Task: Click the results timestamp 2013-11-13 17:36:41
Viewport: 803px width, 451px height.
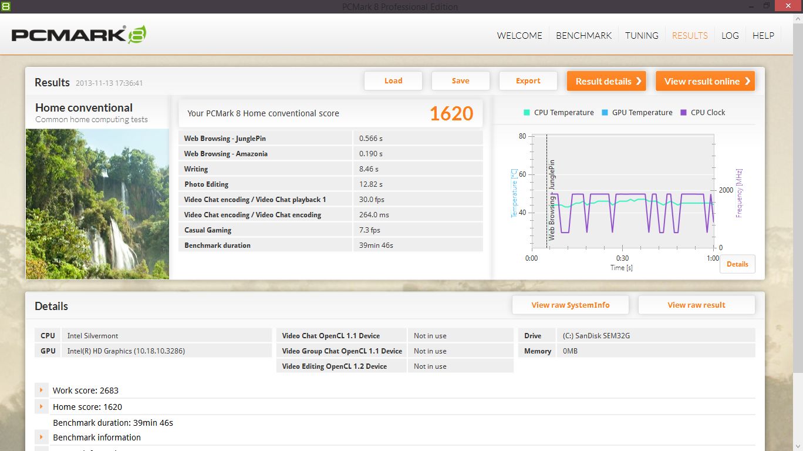Action: [x=109, y=83]
